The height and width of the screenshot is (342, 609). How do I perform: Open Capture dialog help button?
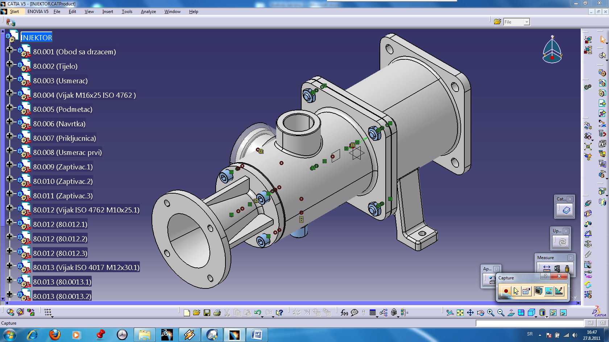545,276
